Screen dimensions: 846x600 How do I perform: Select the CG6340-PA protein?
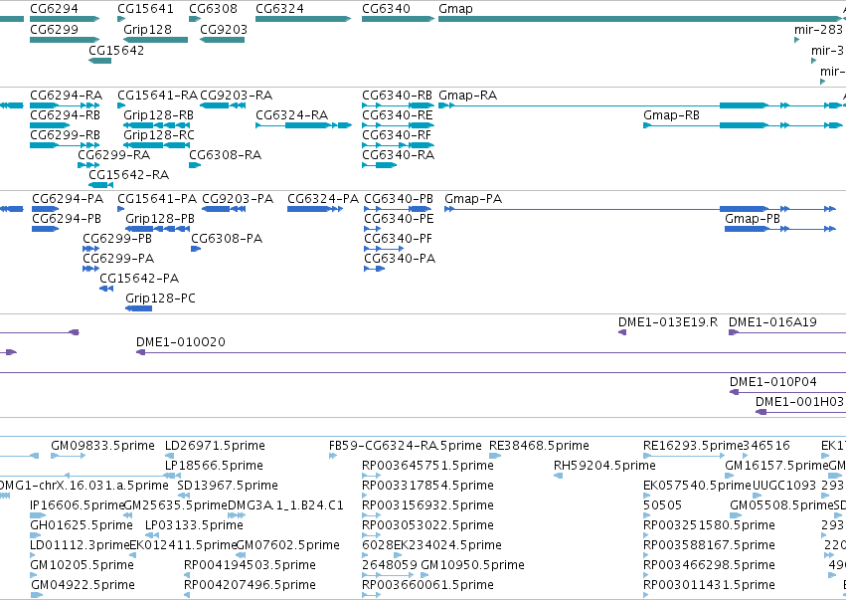coord(375,269)
